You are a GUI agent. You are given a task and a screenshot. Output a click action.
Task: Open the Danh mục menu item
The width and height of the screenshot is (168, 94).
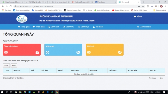[83, 27]
